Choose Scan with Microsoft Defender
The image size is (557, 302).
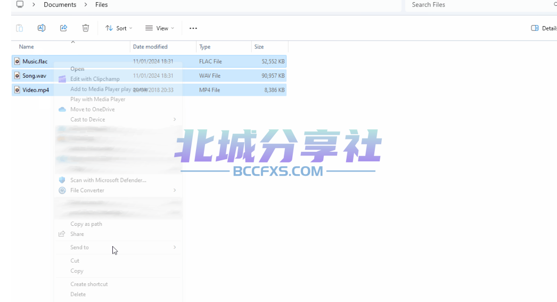pos(118,180)
